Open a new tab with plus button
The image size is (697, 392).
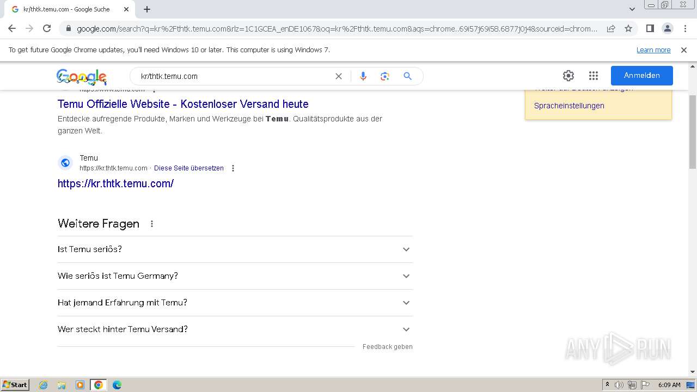click(x=147, y=9)
